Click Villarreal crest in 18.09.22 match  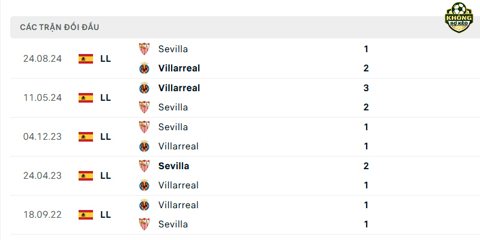click(x=144, y=205)
